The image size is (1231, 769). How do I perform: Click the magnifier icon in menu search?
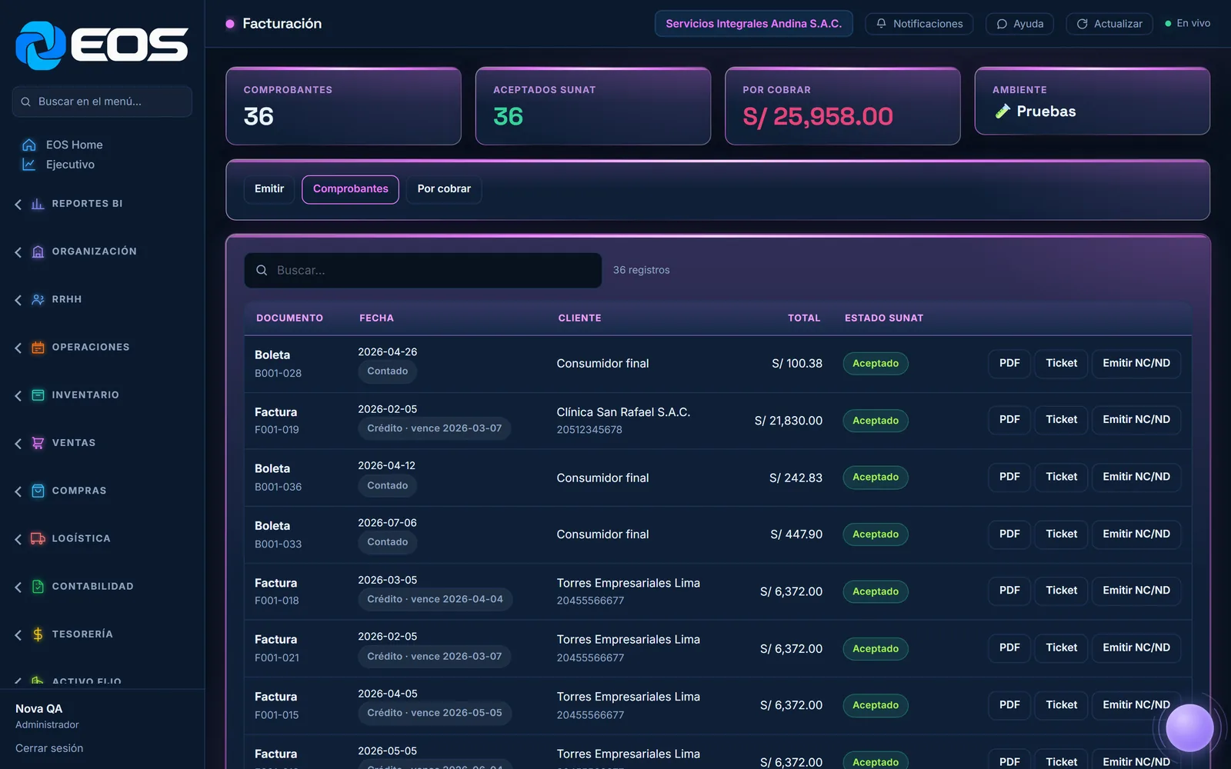tap(25, 102)
